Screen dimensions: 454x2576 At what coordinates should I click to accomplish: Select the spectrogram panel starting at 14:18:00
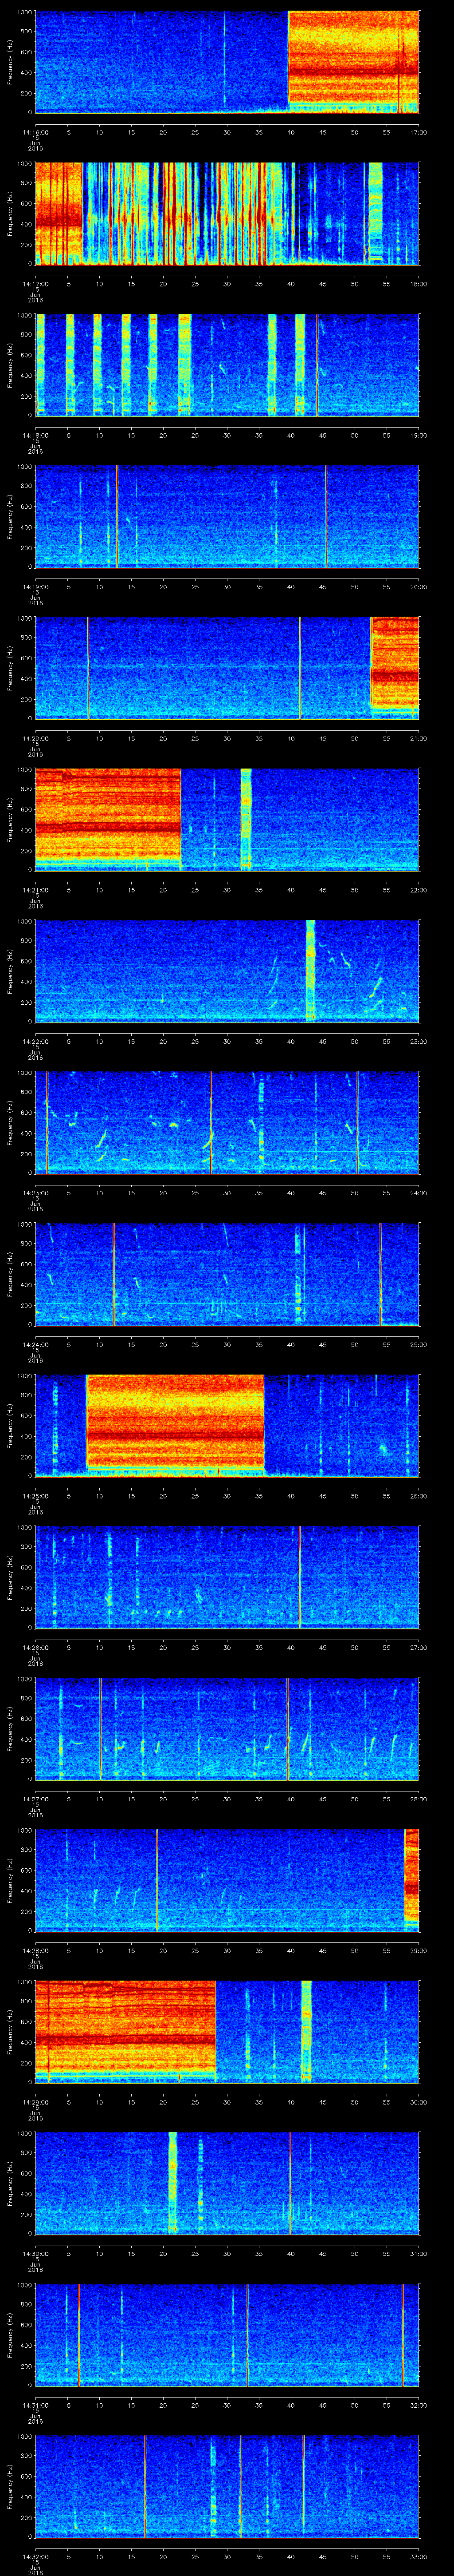pos(227,364)
